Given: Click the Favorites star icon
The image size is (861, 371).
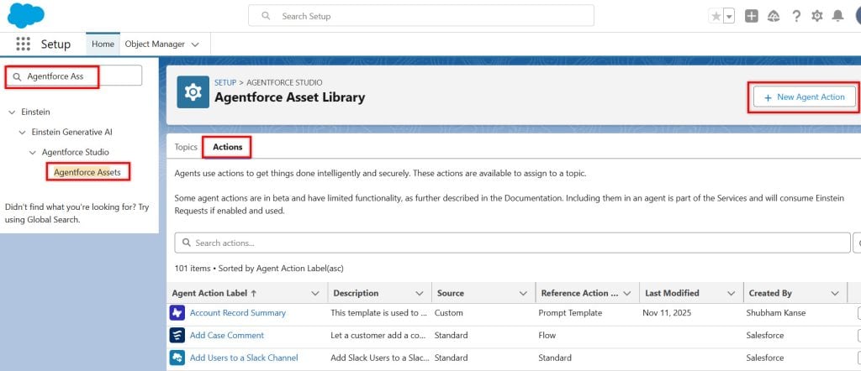Looking at the screenshot, I should pos(716,17).
